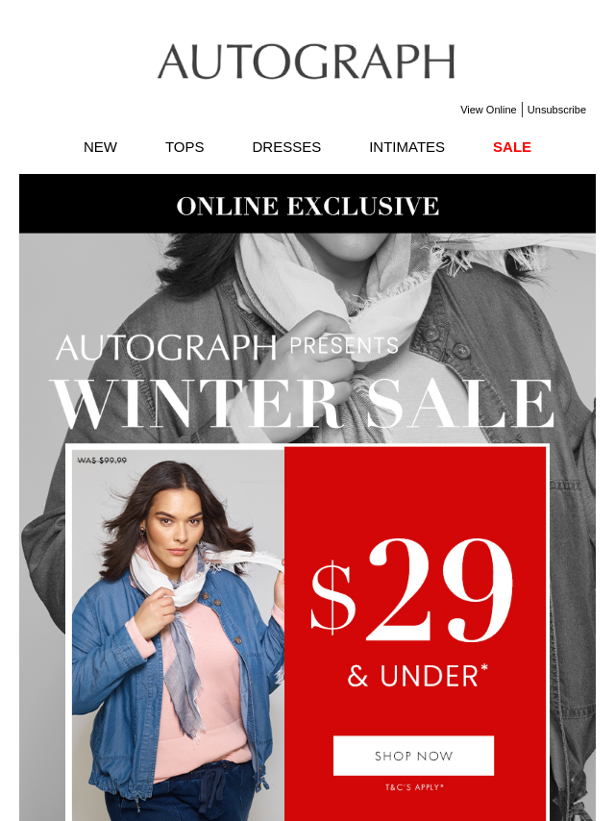Click the & UNDER* text
This screenshot has height=821, width=615.
(x=418, y=676)
